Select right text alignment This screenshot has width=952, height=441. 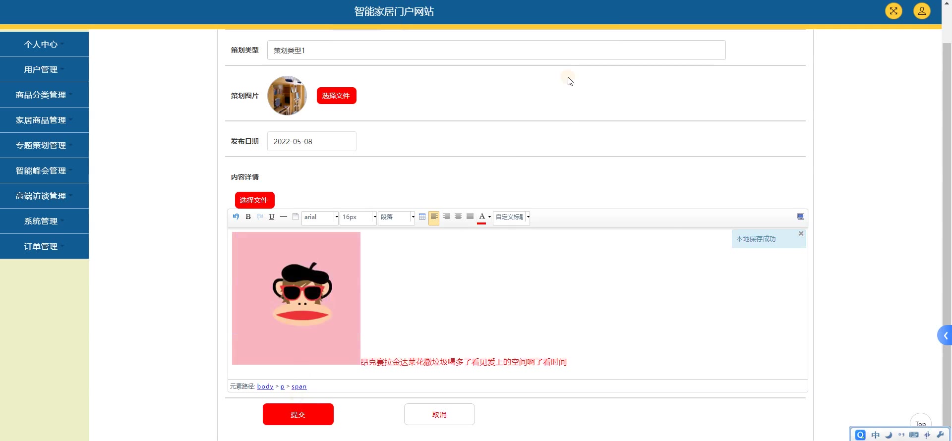tap(446, 217)
